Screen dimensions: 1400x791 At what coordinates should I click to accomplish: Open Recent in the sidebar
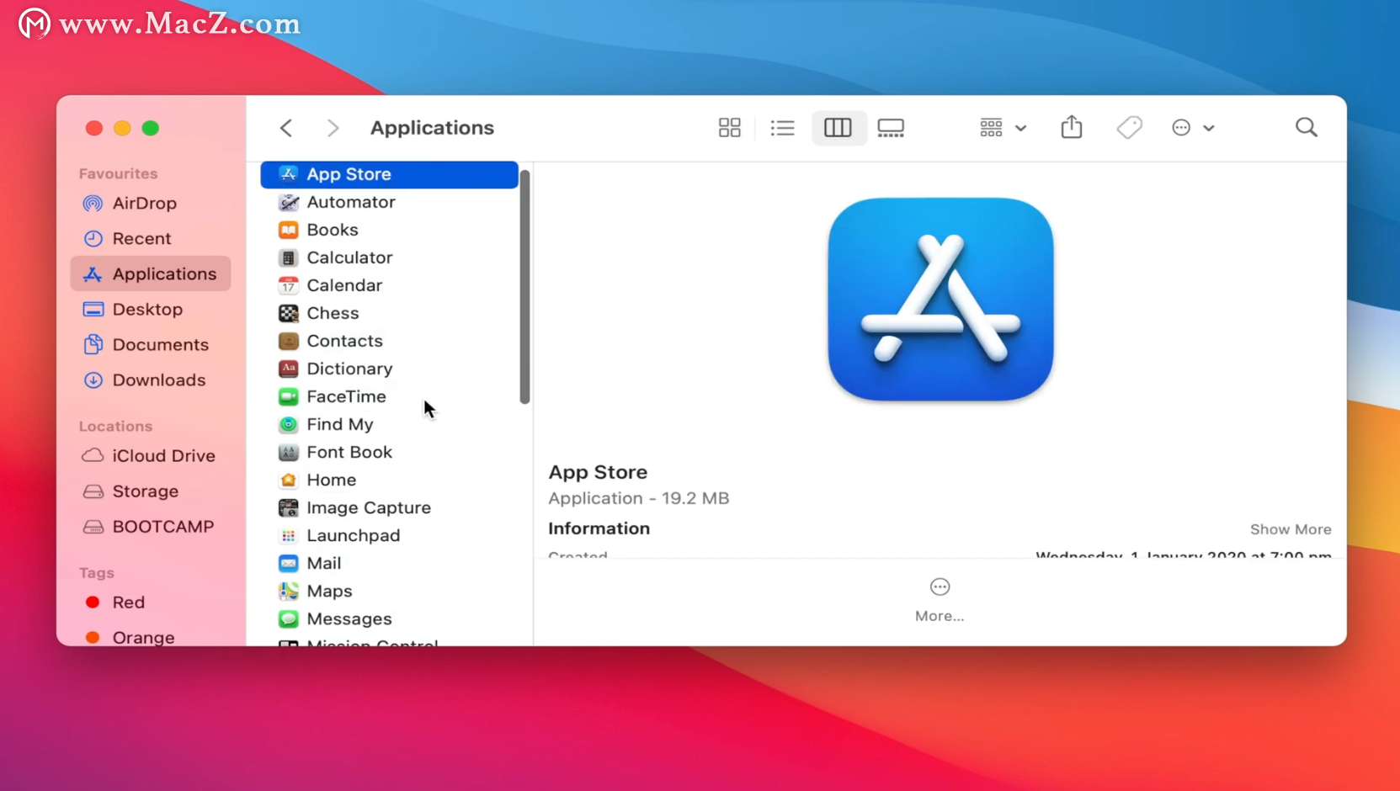click(151, 239)
